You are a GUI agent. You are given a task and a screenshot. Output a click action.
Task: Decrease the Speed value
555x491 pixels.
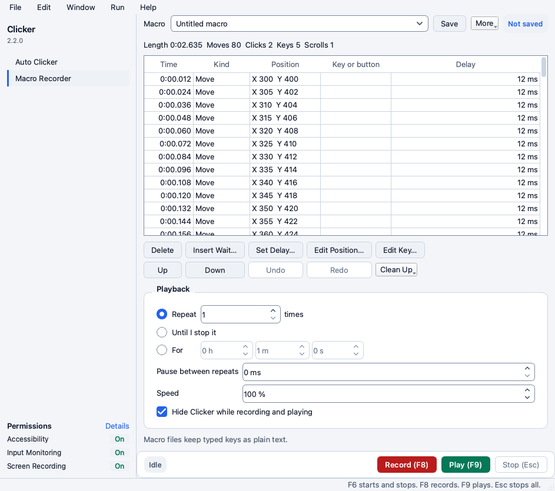pos(527,398)
